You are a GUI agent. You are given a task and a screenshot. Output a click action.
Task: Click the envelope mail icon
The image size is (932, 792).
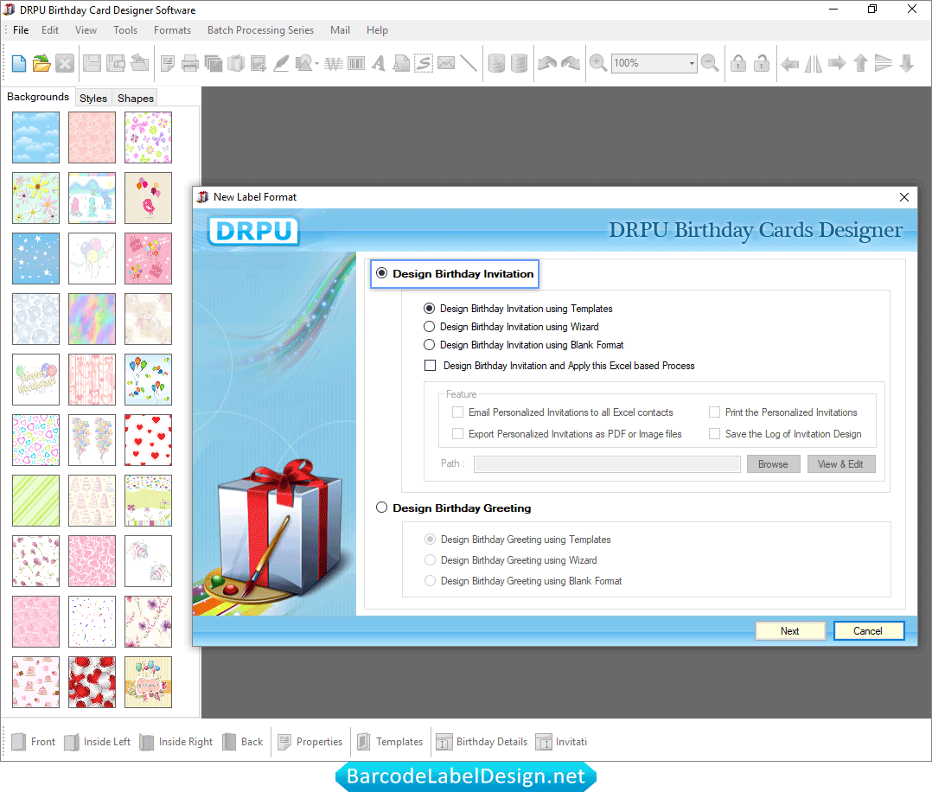(446, 63)
